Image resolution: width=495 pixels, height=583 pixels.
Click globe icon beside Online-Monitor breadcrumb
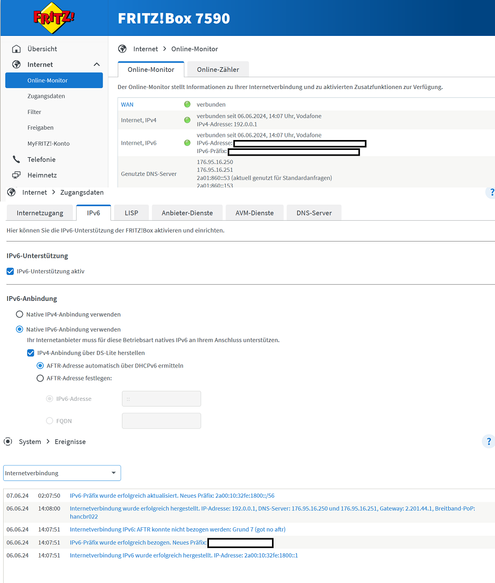122,49
